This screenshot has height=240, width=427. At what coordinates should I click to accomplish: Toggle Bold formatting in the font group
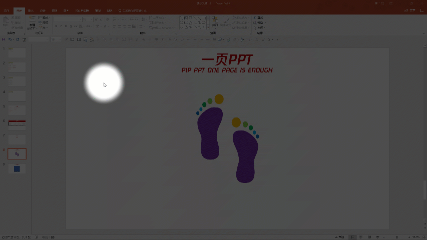57,26
